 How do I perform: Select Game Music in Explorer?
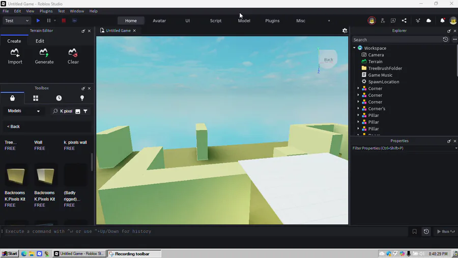(380, 75)
